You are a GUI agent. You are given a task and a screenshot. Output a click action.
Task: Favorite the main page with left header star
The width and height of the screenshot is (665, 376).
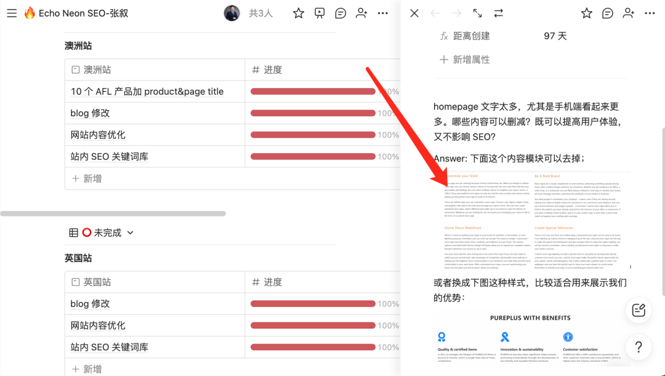point(298,13)
